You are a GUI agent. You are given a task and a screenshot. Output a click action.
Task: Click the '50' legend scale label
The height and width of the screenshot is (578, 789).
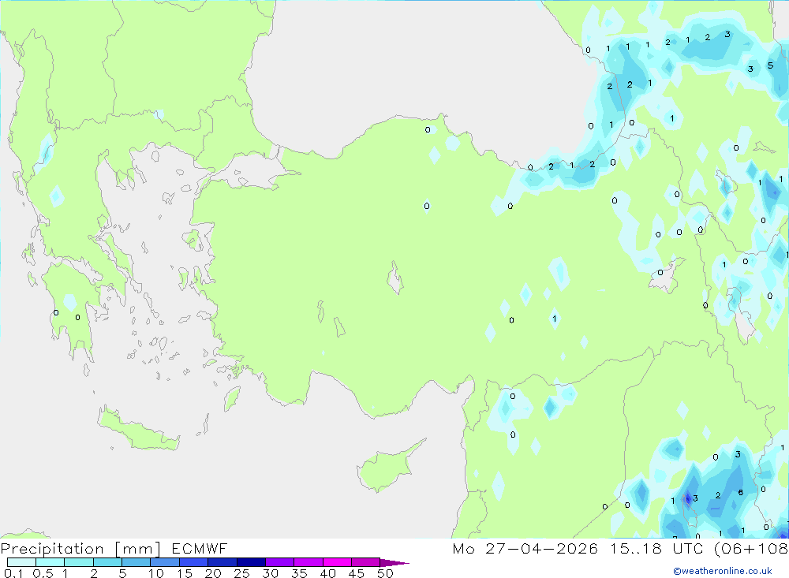coord(386,573)
